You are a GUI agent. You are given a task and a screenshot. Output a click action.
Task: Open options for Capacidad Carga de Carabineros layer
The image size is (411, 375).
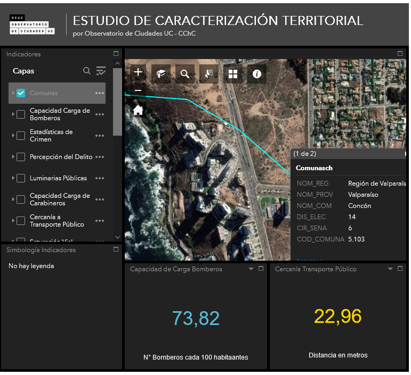coord(100,199)
